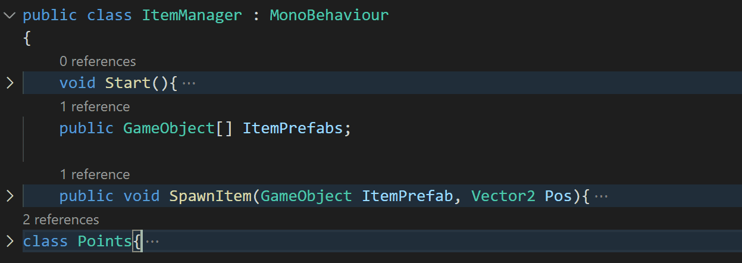Open '1 reference' CodeLens above ItemPrefabs field

(x=95, y=107)
